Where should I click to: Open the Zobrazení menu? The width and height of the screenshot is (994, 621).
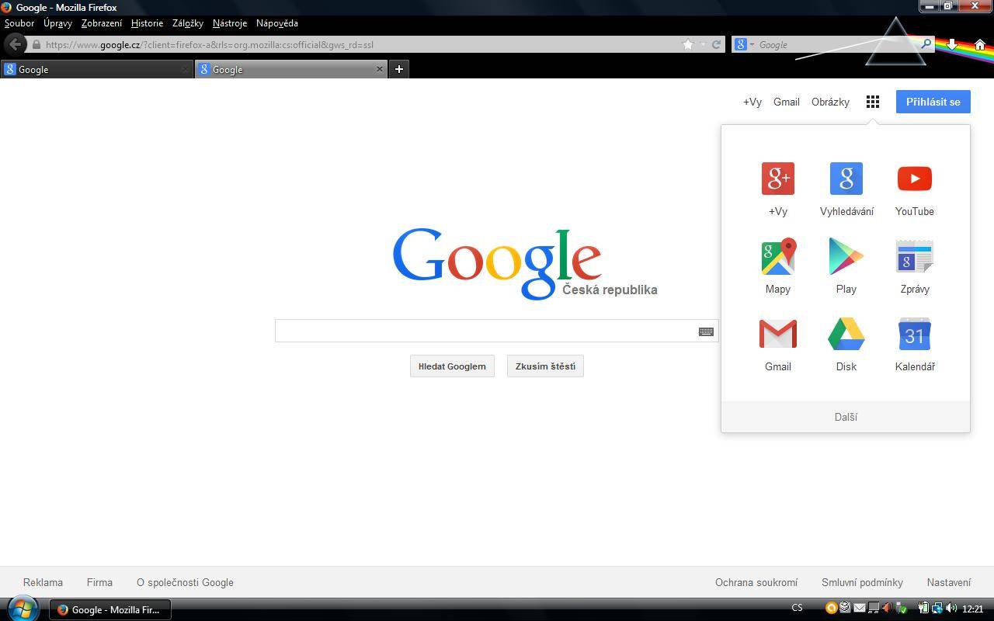tap(102, 23)
